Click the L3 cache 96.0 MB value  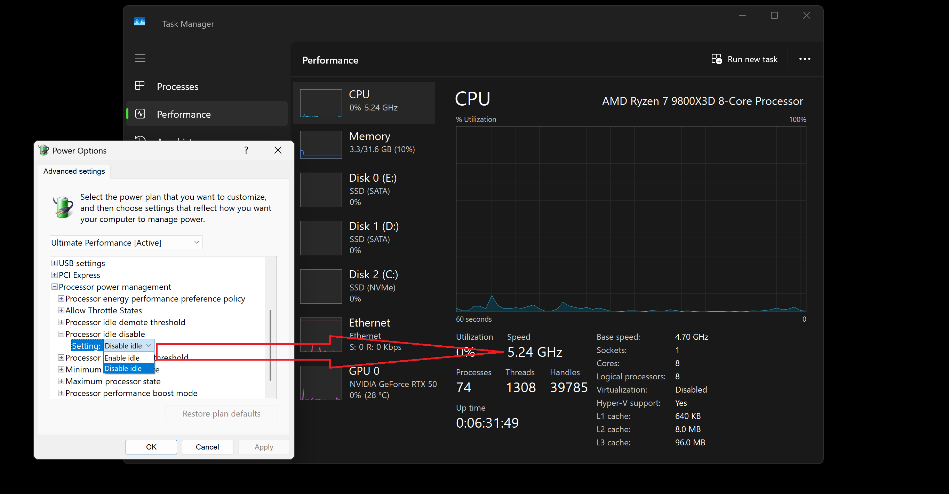[690, 443]
